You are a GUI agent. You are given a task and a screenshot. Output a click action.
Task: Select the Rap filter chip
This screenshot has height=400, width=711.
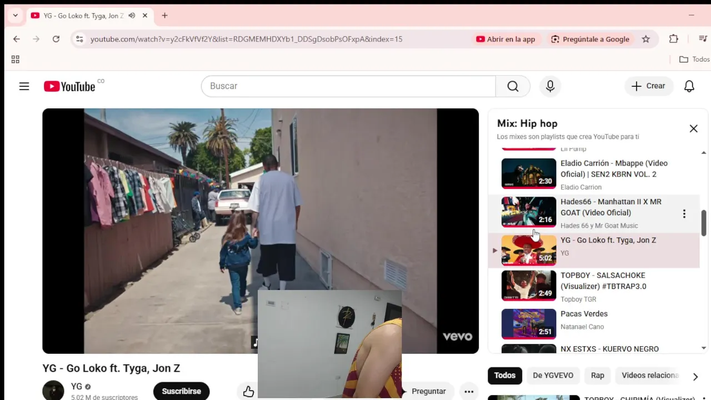(x=597, y=376)
